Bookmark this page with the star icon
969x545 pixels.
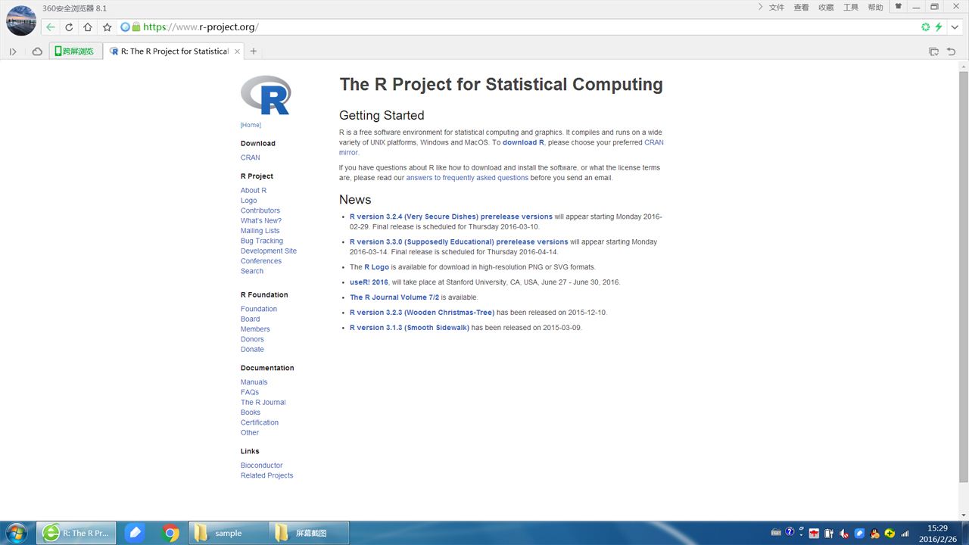(x=107, y=27)
